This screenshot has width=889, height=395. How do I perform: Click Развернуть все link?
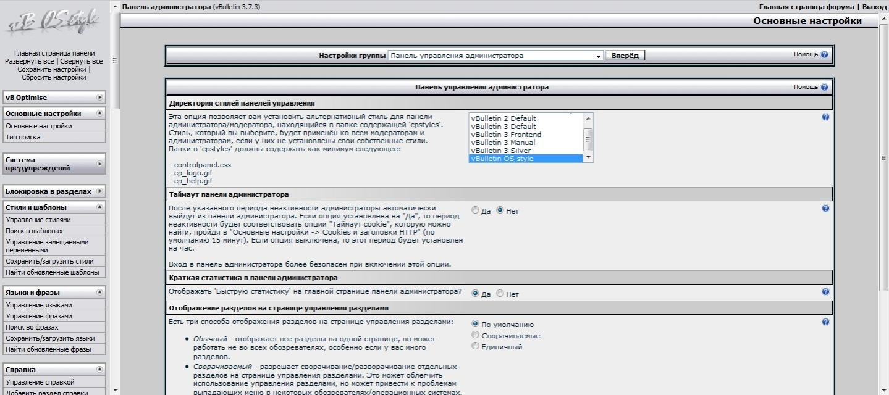[29, 61]
